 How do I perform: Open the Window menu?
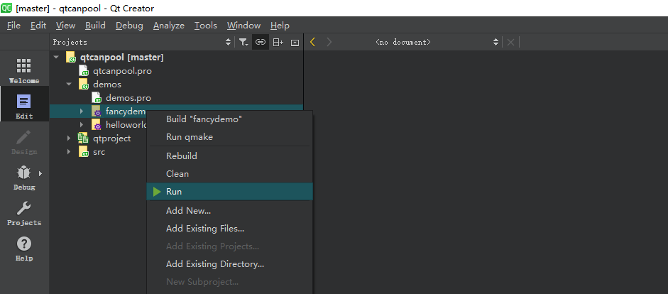pos(243,26)
